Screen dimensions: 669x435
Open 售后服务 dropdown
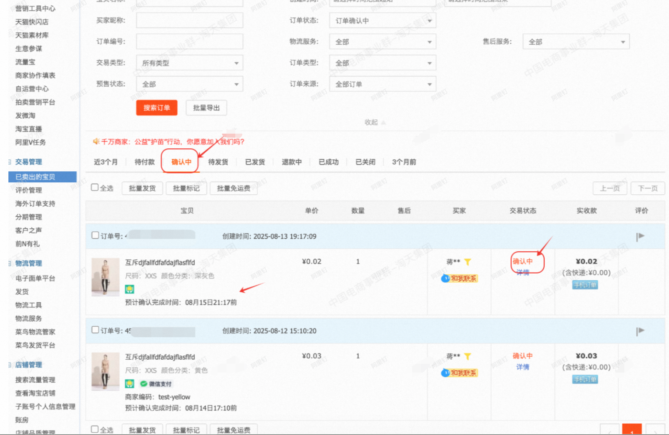[x=576, y=42]
